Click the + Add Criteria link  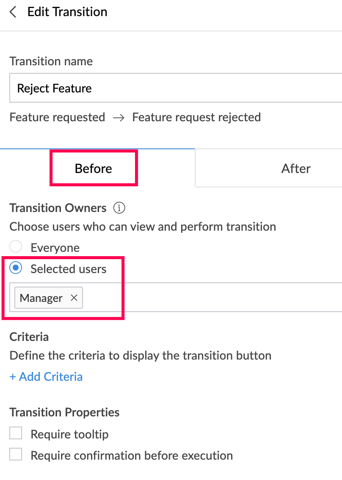tap(46, 377)
